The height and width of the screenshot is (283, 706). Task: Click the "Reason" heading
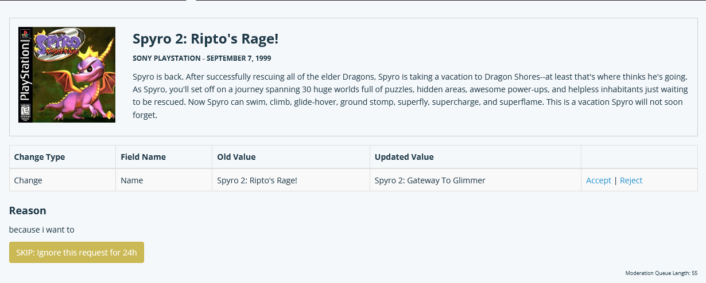28,211
